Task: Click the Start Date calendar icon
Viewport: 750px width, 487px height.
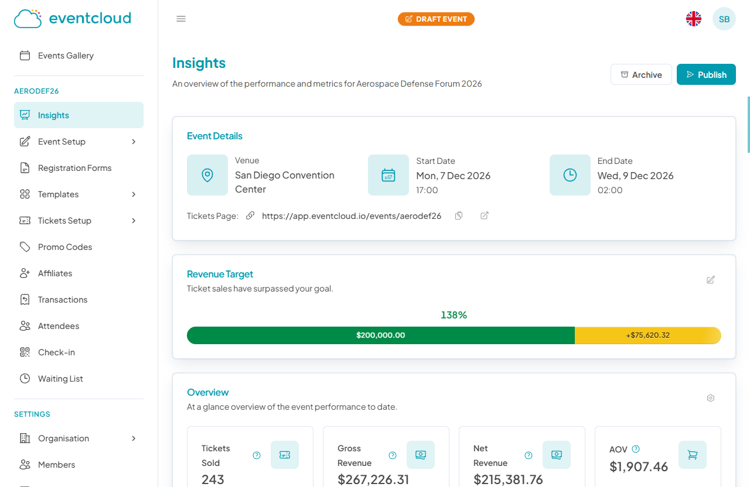Action: click(388, 175)
